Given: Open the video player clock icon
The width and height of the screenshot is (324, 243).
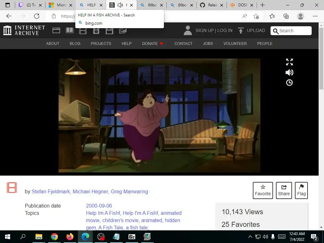Looking at the screenshot, I should [289, 83].
